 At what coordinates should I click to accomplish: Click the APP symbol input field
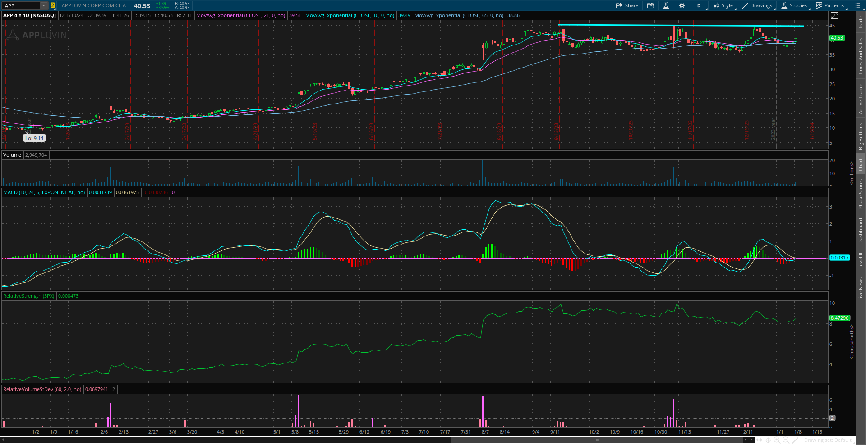21,5
